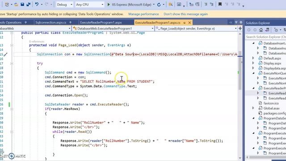Expand Display.aspx node in Solution Explorer
The image size is (286, 161).
(253, 63)
